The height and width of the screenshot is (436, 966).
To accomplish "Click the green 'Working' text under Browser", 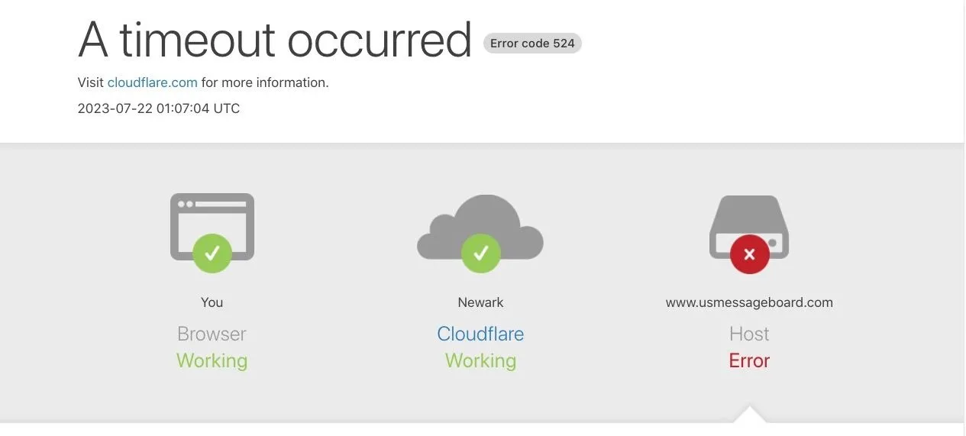I will (x=212, y=360).
